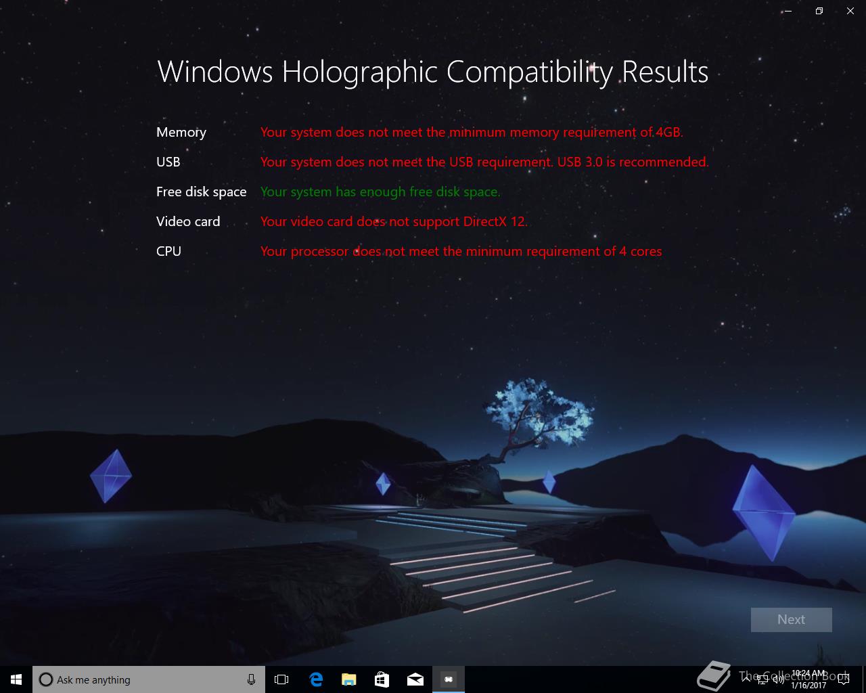Click the Next button

tap(791, 619)
